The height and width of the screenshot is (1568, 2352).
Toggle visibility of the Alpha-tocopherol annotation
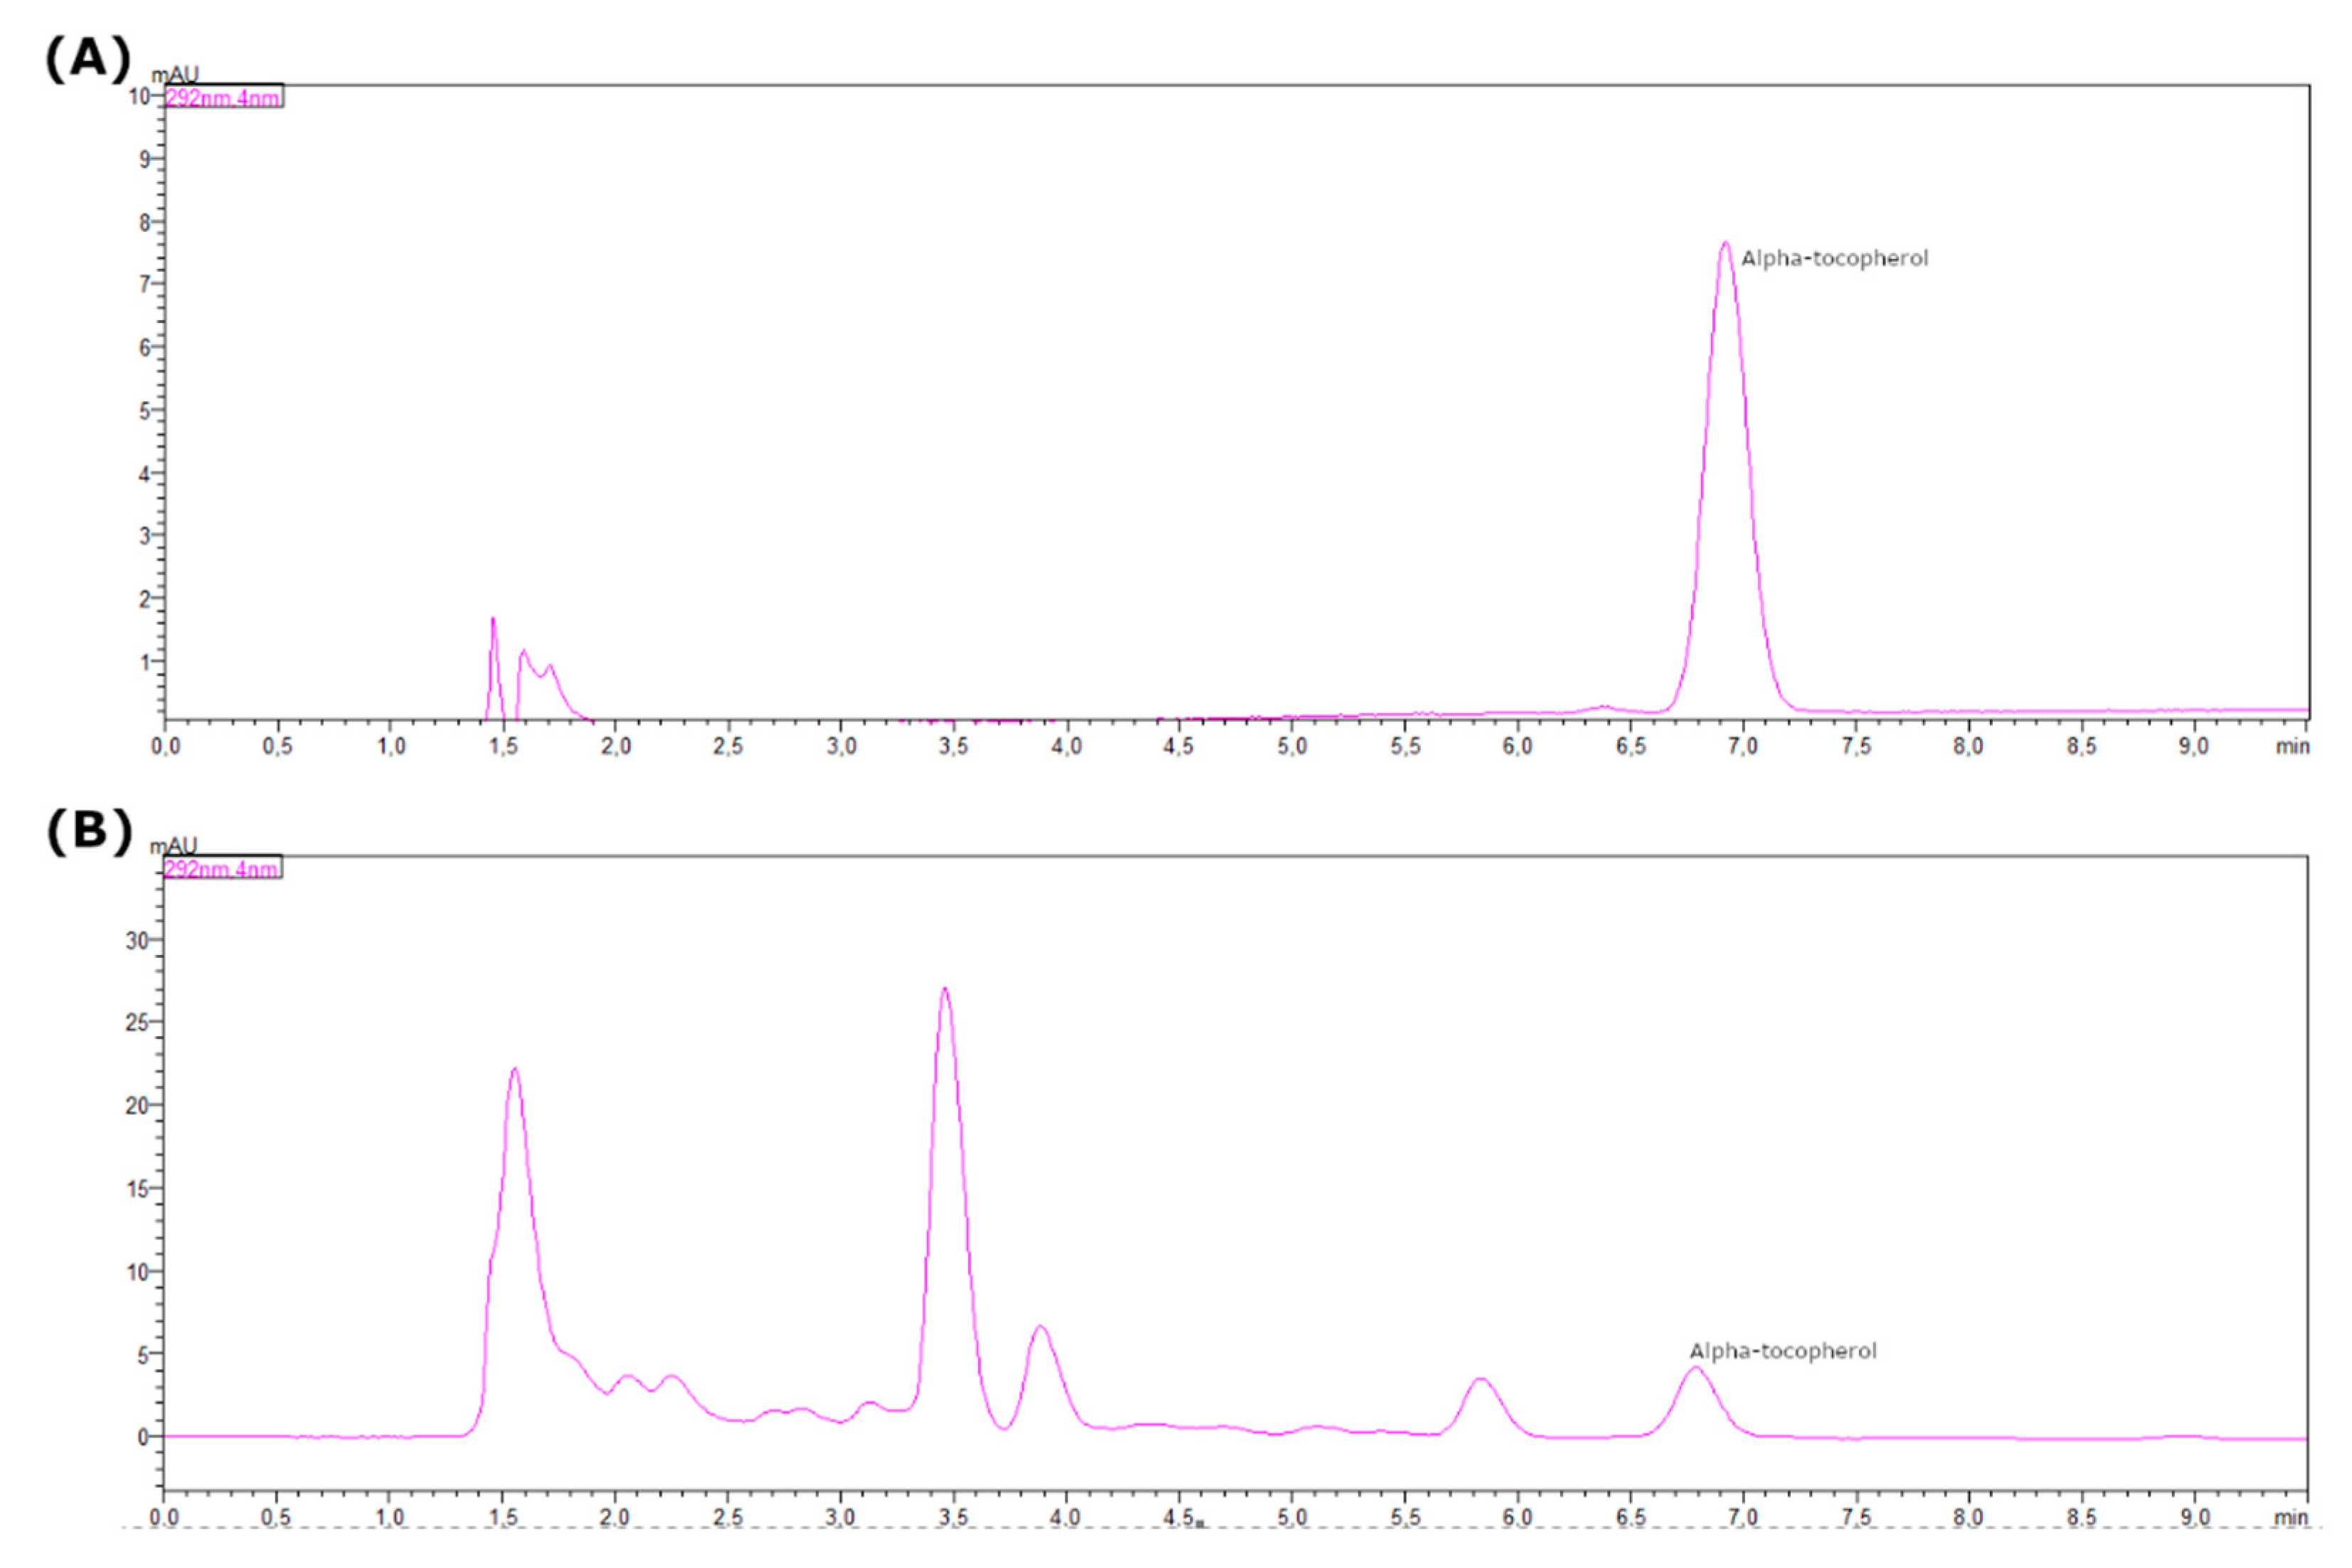(1835, 256)
